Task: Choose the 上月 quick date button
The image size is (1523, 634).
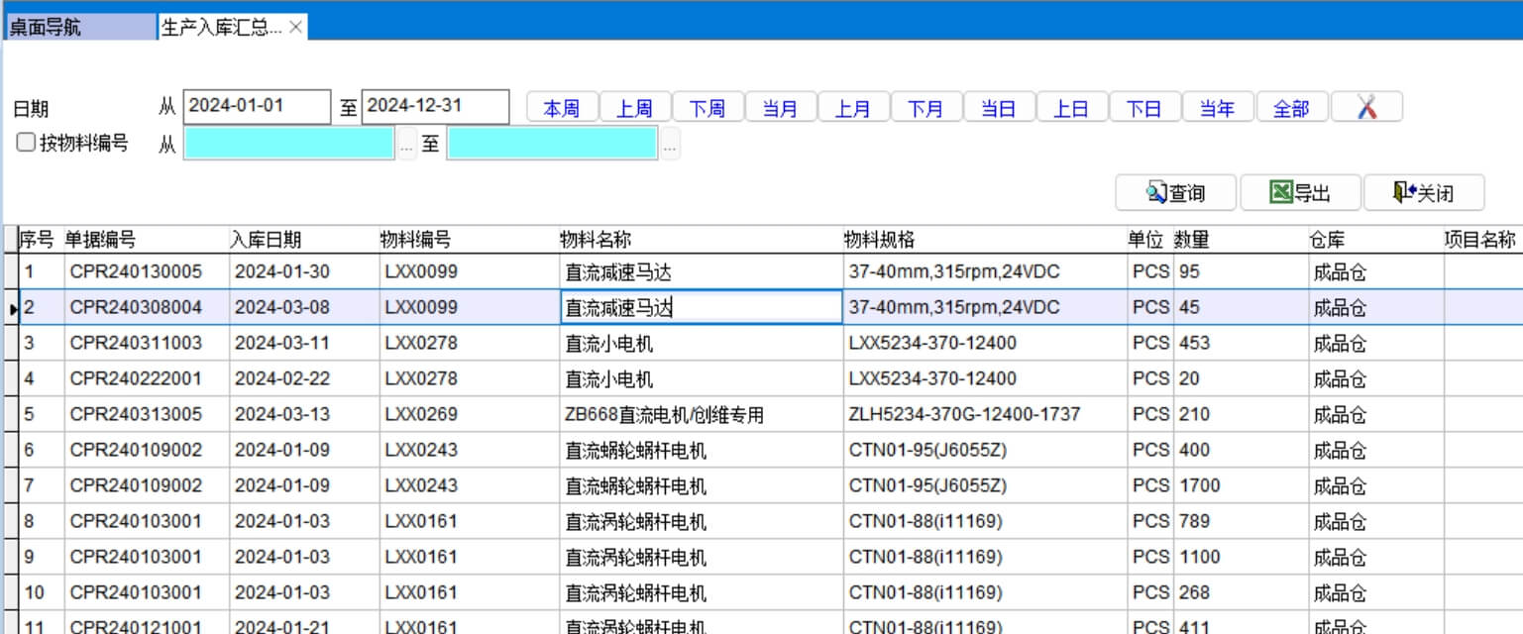Action: [x=852, y=108]
